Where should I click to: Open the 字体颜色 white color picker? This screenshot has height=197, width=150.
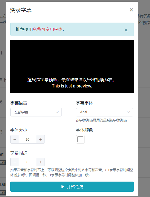[x=80, y=139]
